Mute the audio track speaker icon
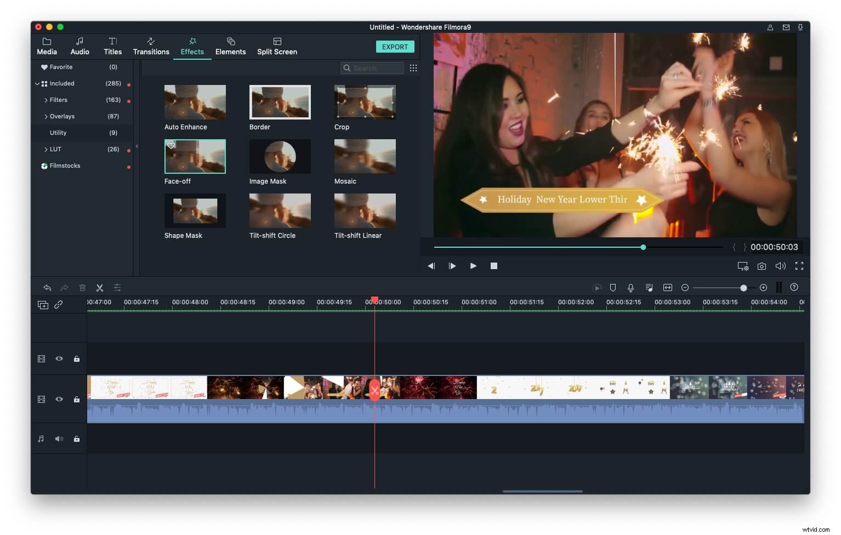841x535 pixels. 59,439
